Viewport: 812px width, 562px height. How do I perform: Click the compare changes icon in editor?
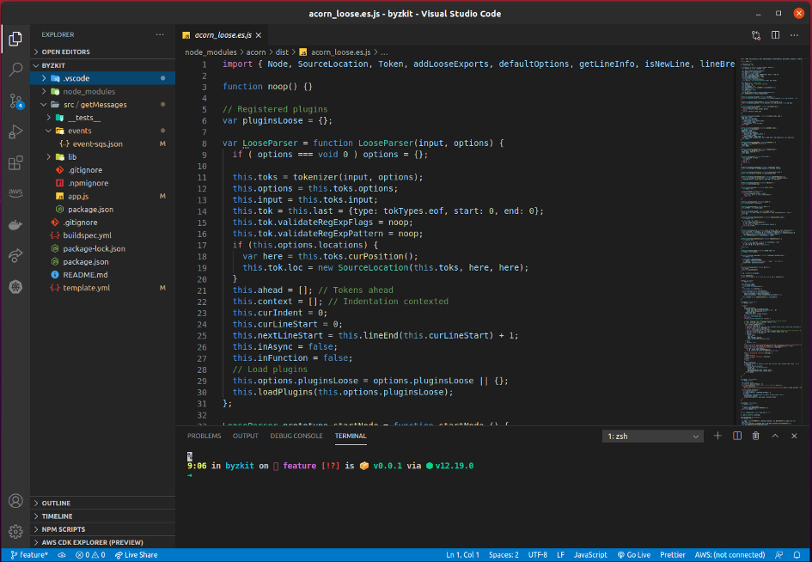click(756, 35)
